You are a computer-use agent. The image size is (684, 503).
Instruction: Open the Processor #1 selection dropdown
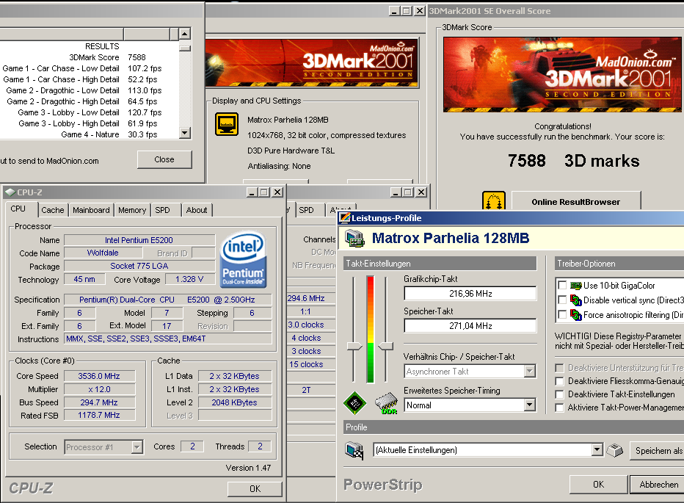pos(137,446)
